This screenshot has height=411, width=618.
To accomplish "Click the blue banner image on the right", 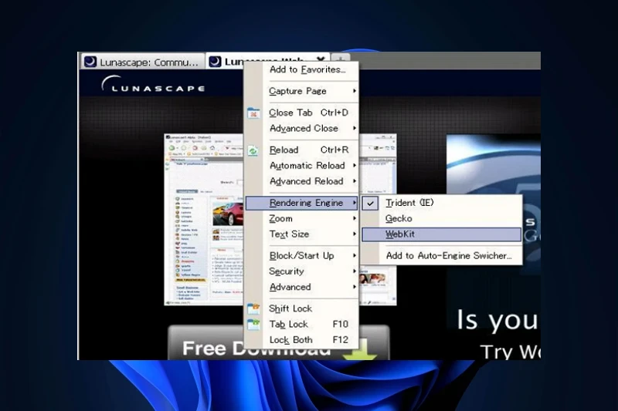I will pos(493,164).
